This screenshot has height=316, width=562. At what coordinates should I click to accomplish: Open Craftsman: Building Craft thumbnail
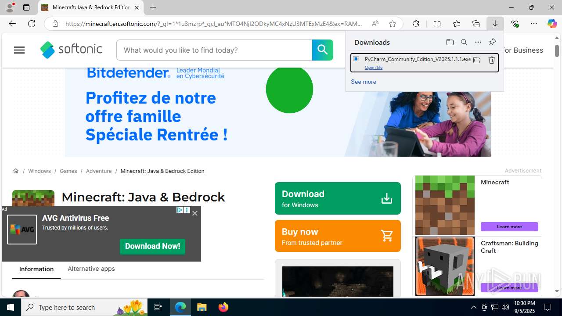445,266
